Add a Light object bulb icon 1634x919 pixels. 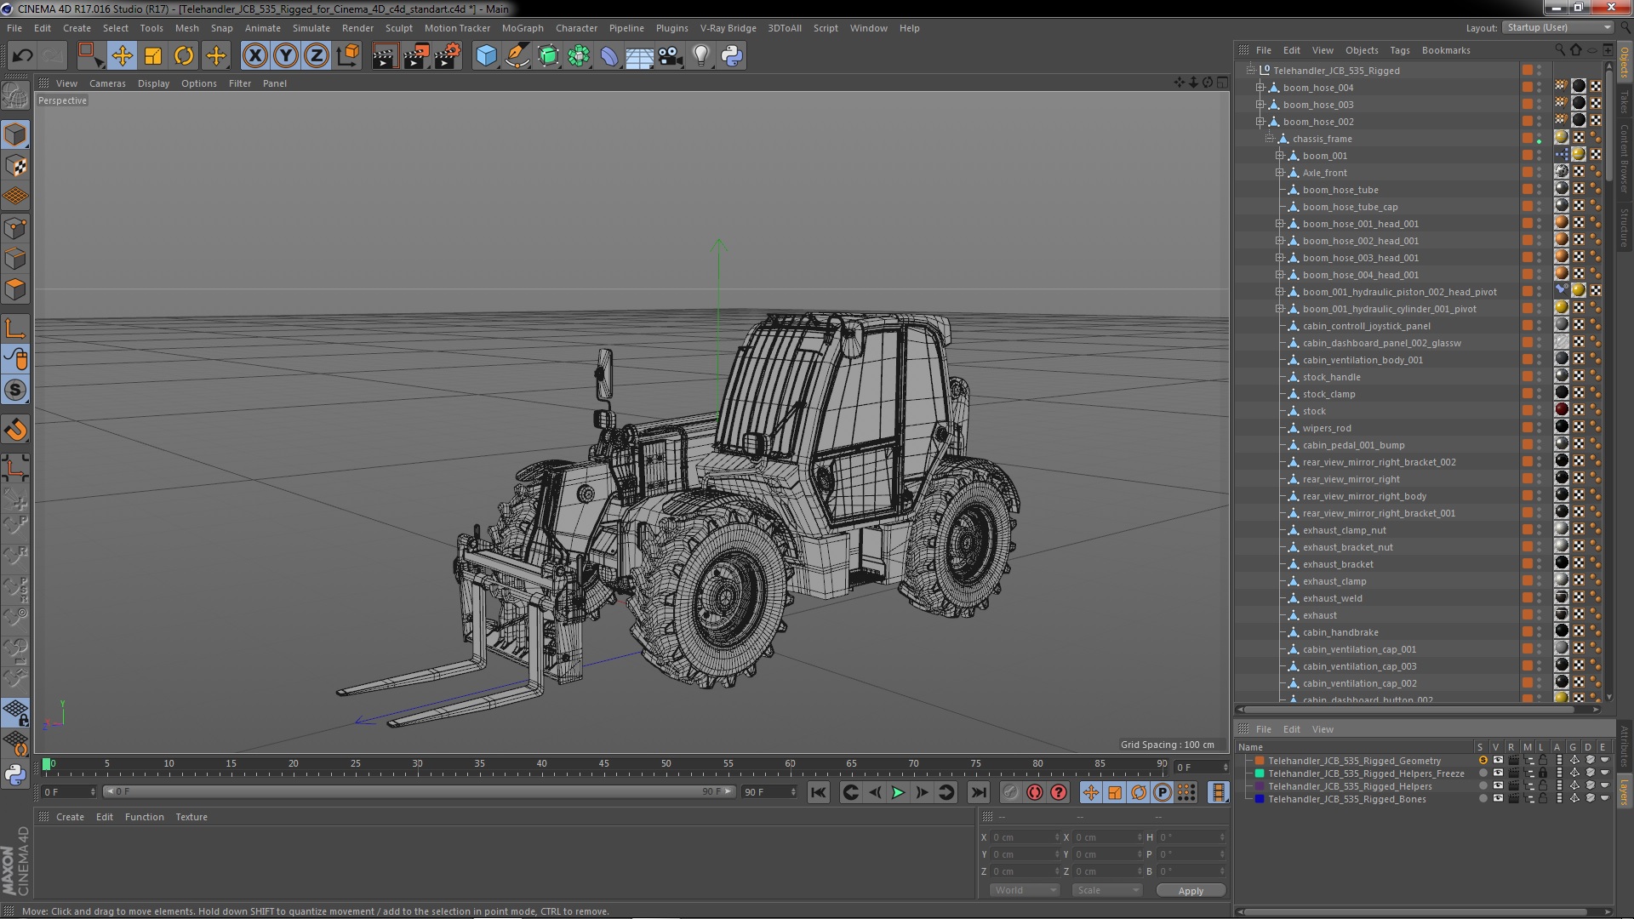(x=701, y=56)
